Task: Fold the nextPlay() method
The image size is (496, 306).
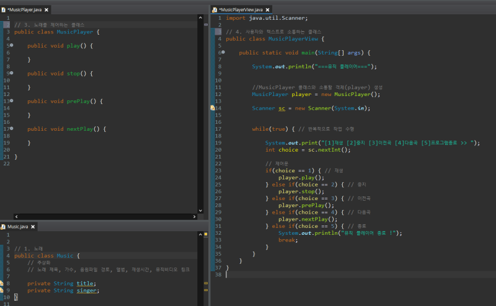Action: point(12,128)
